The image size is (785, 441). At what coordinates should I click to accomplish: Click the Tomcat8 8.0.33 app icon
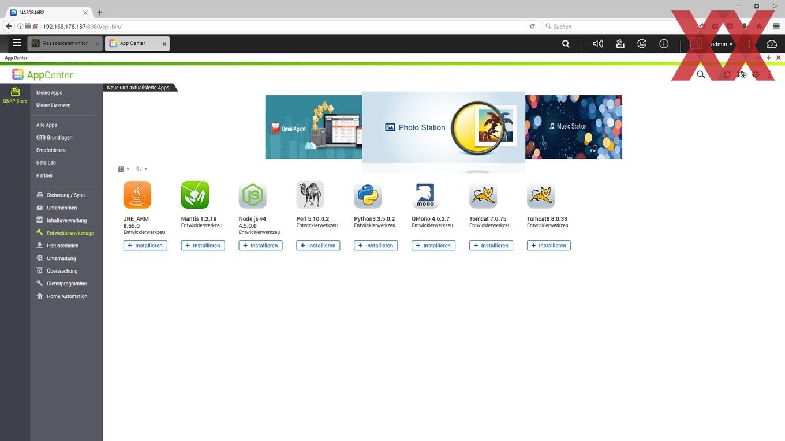pyautogui.click(x=541, y=195)
